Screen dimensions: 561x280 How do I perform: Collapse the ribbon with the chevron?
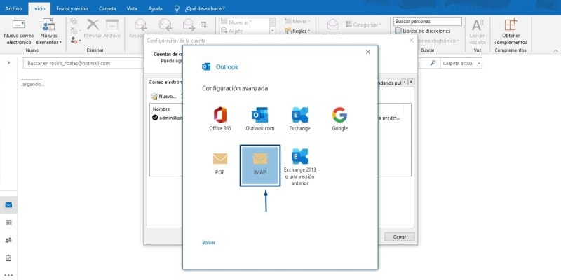(555, 51)
